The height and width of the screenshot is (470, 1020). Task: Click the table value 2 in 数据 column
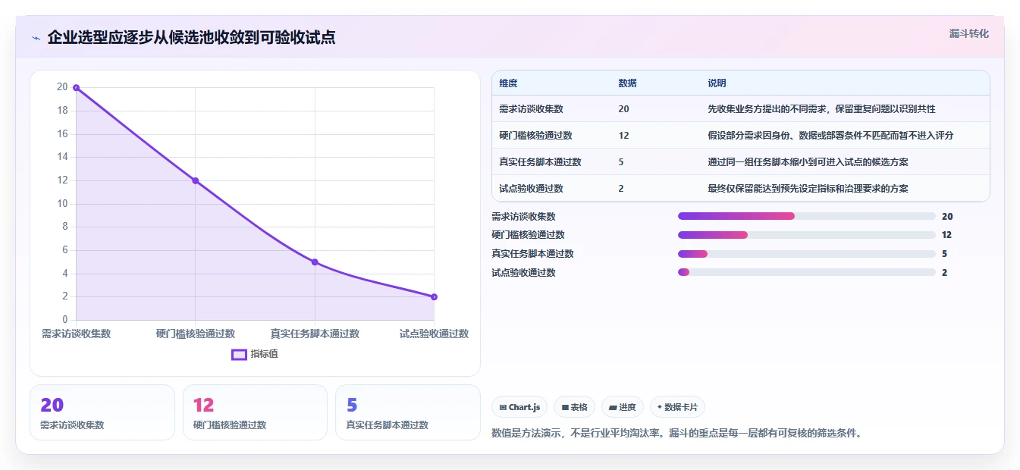(x=621, y=189)
